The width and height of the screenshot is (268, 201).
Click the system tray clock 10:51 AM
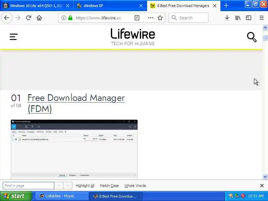(x=256, y=196)
